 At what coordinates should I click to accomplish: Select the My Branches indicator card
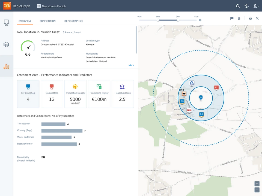click(28, 94)
